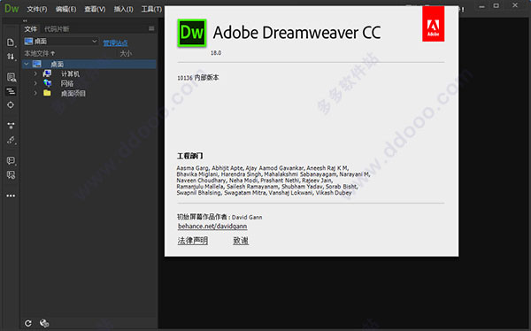This screenshot has width=531, height=331.
Task: Click the file management arrows icon
Action: [11, 57]
